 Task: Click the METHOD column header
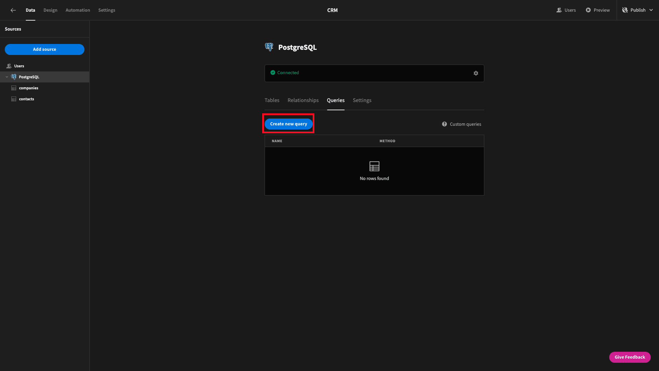pyautogui.click(x=388, y=141)
